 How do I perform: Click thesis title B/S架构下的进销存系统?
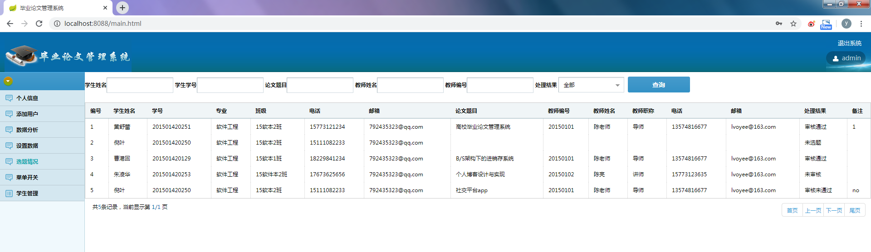click(x=484, y=159)
